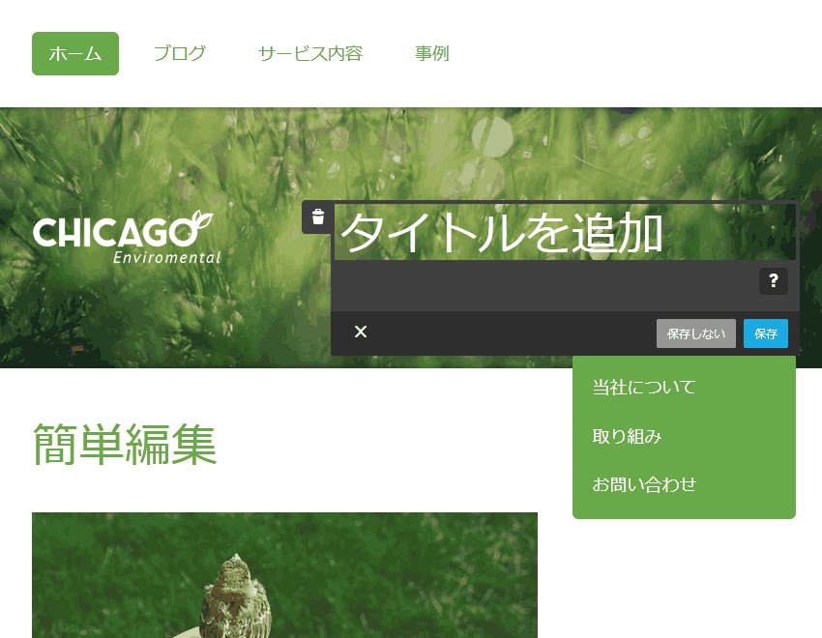Select 取り組み in the dropdown menu
822x638 pixels.
click(x=627, y=436)
